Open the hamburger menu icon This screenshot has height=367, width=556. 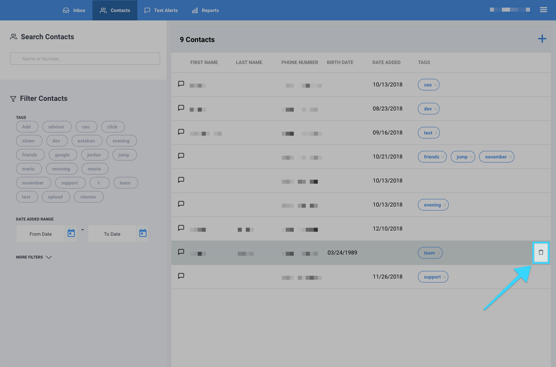[543, 10]
